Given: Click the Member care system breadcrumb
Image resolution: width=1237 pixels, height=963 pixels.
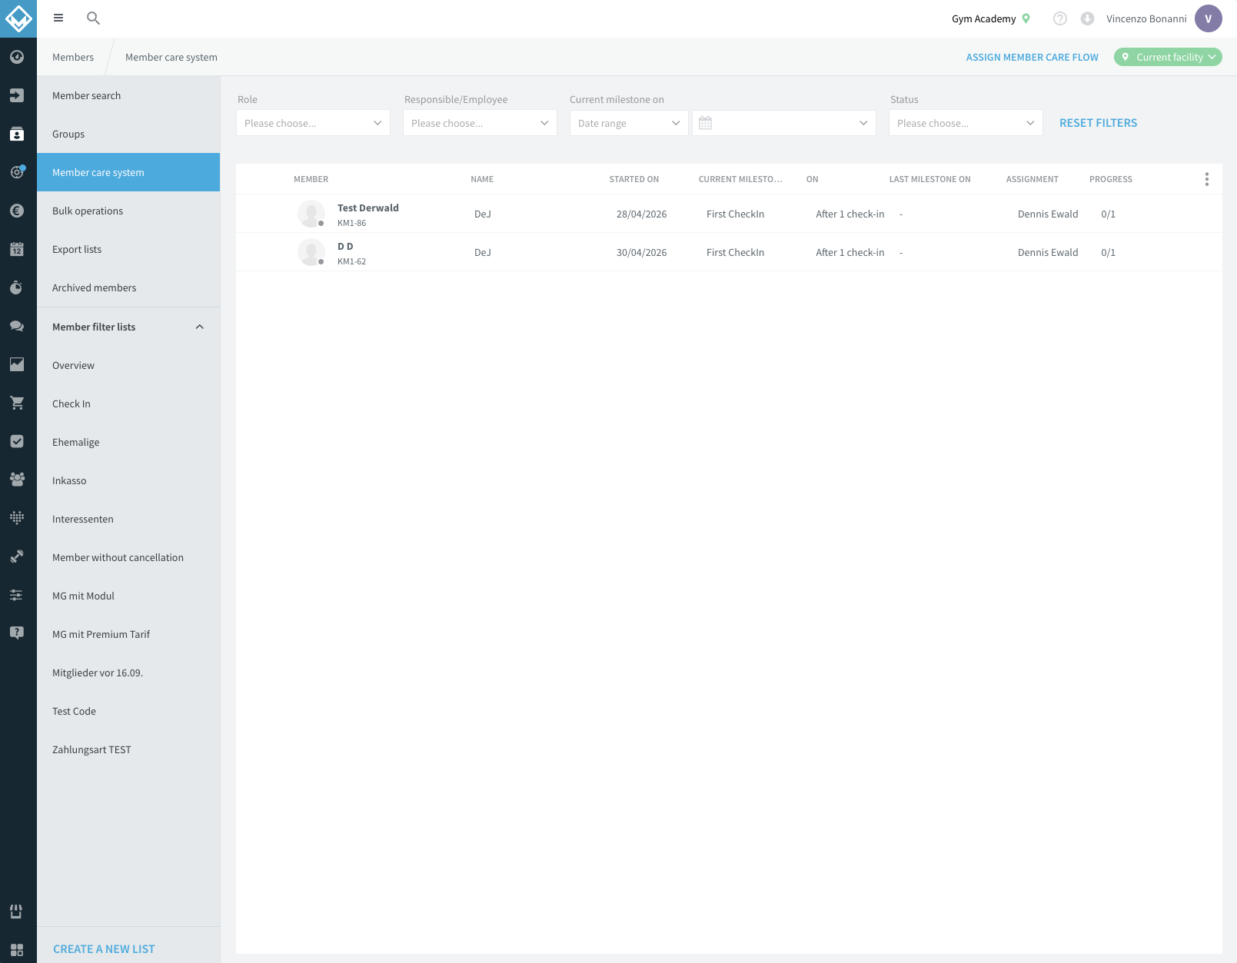Looking at the screenshot, I should [x=171, y=57].
